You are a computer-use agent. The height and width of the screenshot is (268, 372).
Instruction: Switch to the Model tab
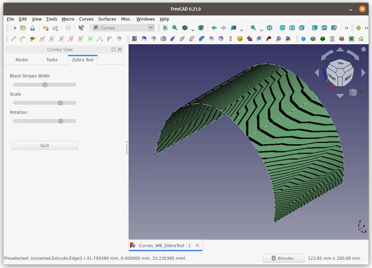(x=22, y=60)
